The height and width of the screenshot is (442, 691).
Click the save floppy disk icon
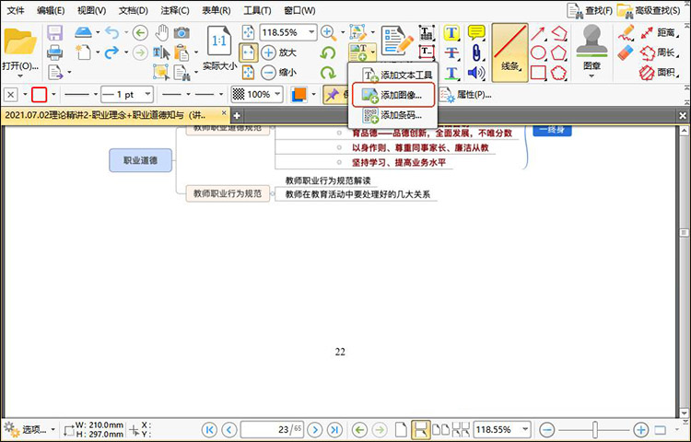[x=54, y=33]
